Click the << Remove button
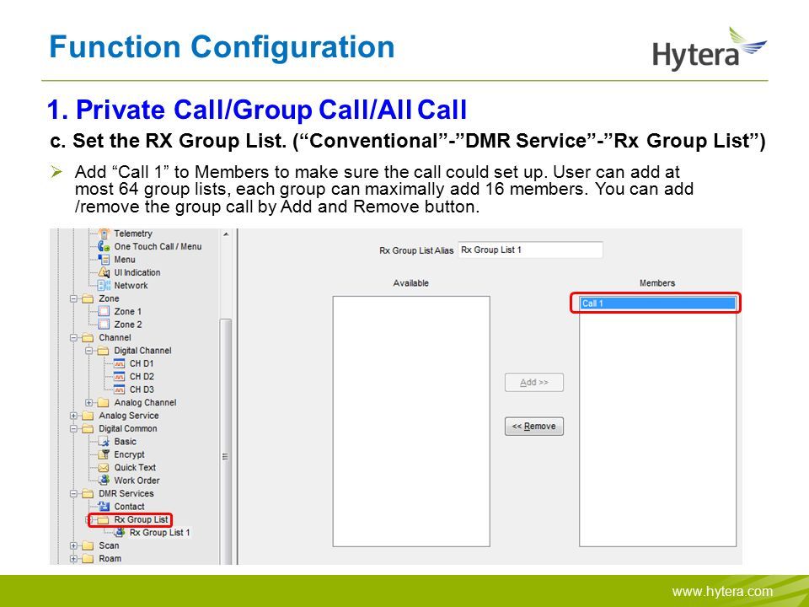 pos(534,427)
